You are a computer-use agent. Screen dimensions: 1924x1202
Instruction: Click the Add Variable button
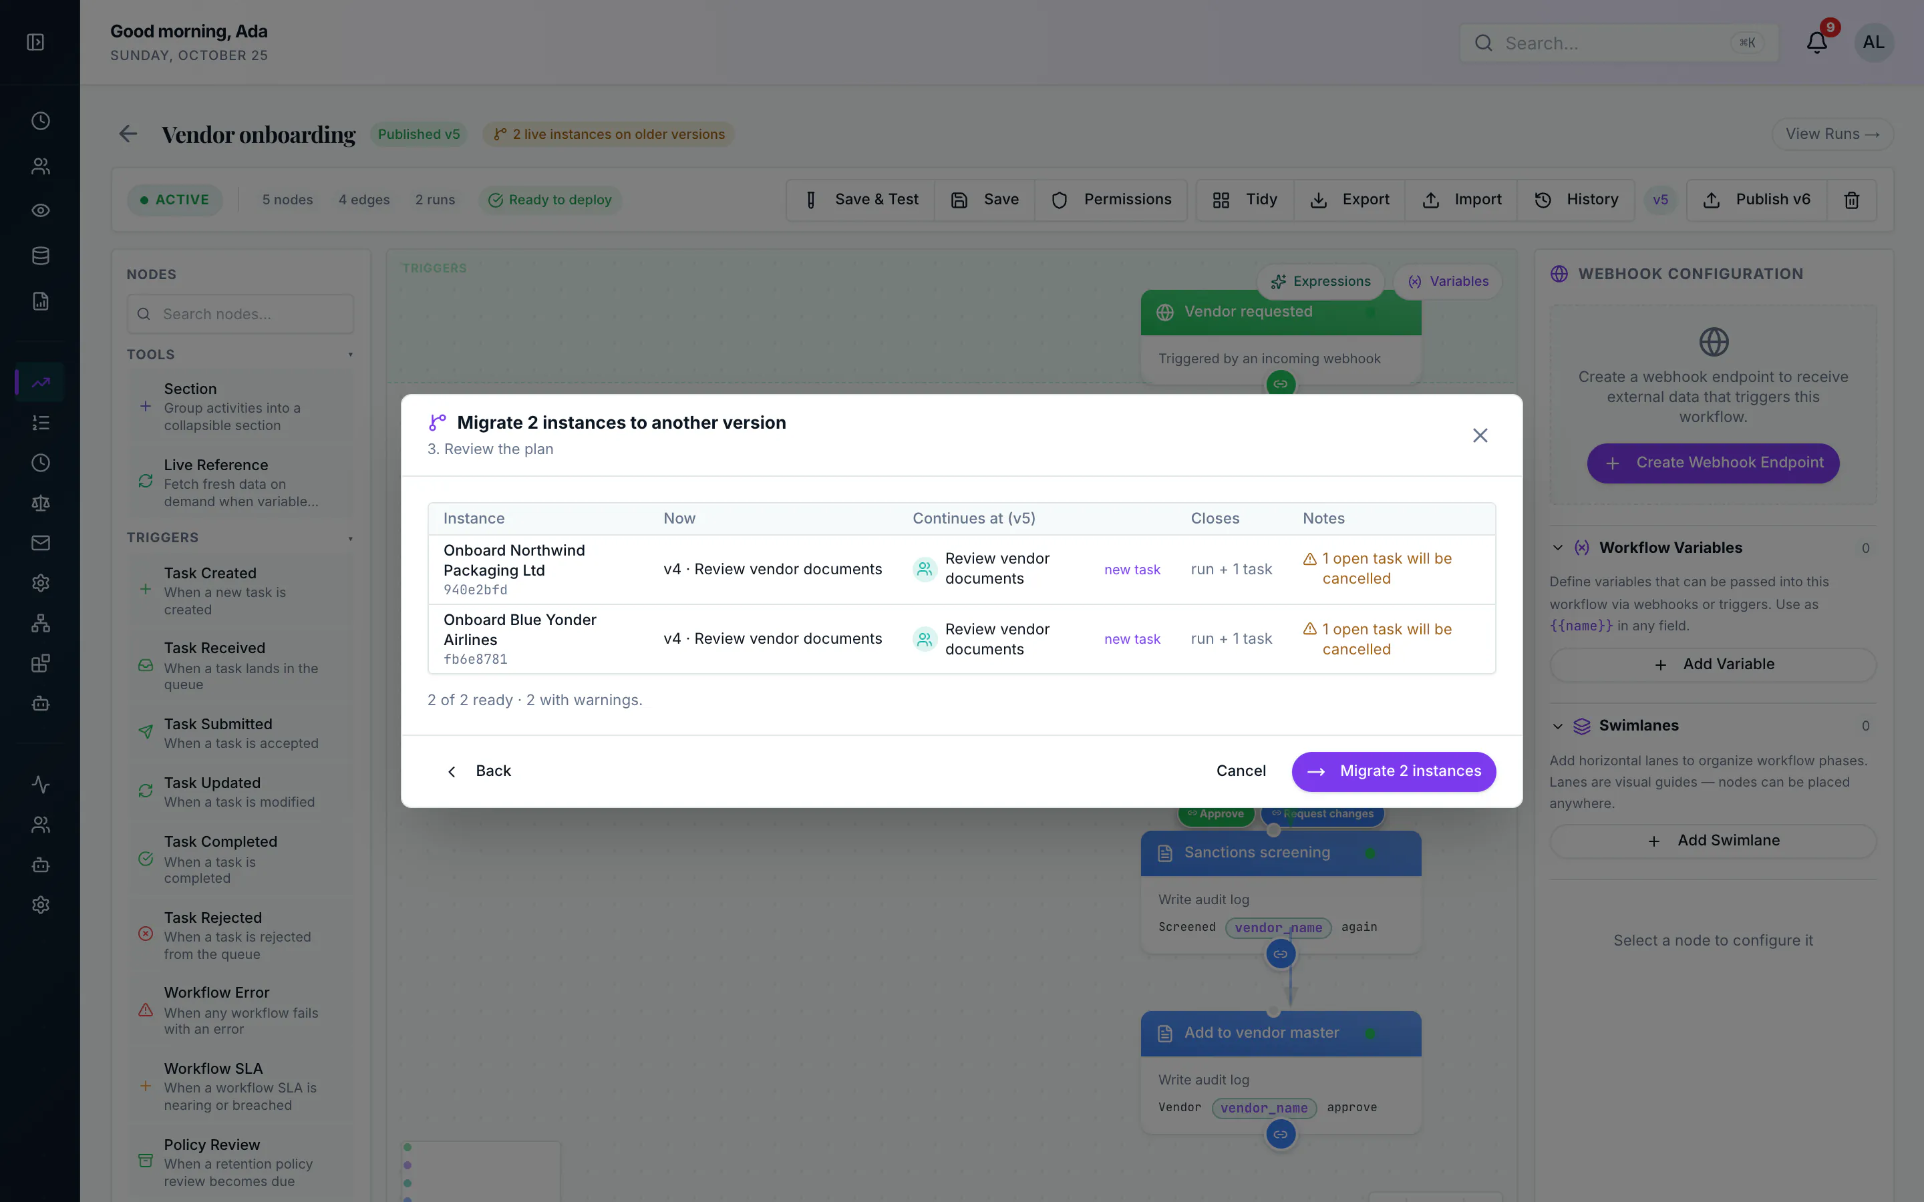(1712, 664)
